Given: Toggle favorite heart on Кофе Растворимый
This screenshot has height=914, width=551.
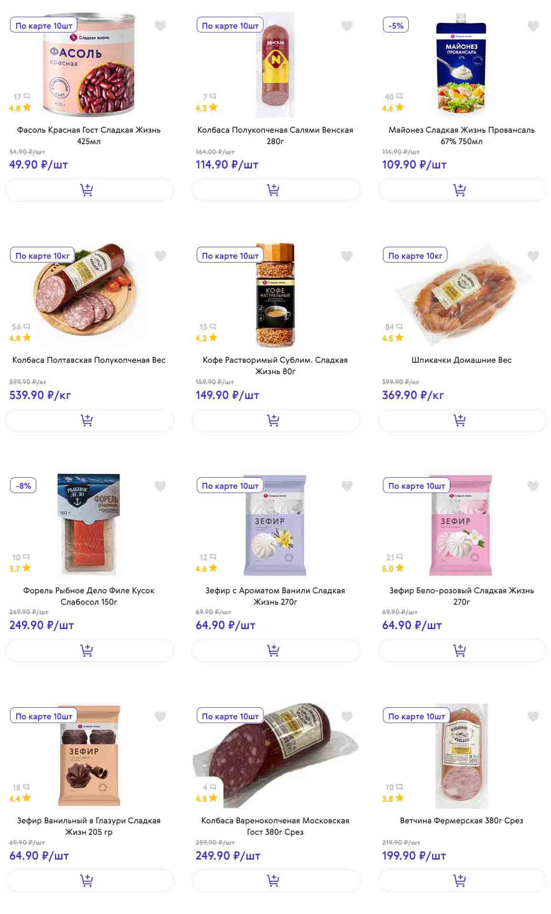Looking at the screenshot, I should [347, 256].
